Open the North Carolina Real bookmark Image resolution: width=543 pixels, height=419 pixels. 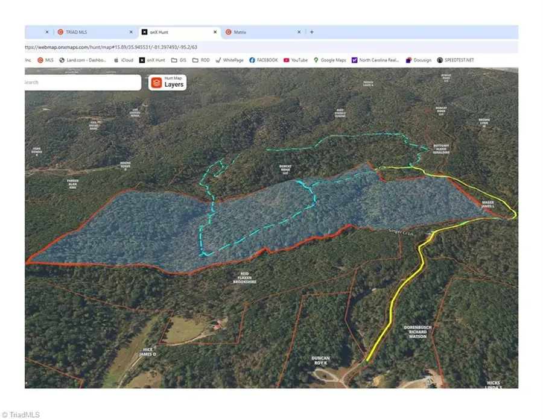tap(376, 60)
